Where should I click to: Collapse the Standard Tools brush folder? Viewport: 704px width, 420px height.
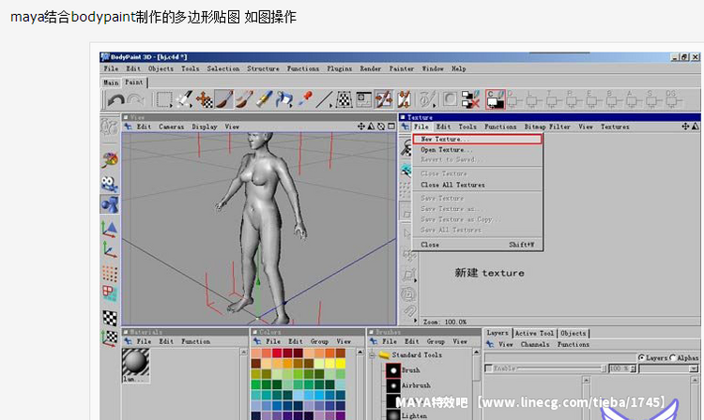coord(372,355)
